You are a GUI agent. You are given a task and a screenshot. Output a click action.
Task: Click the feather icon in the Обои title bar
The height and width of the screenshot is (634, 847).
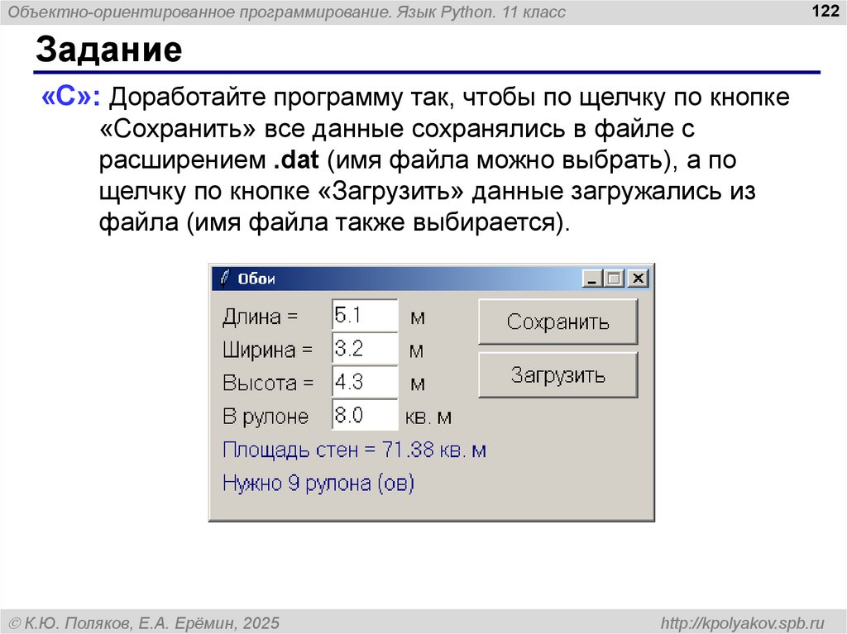point(224,279)
